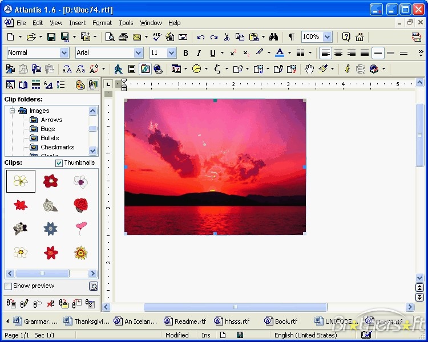Toggle Bold formatting button
The height and width of the screenshot is (342, 428).
pos(185,53)
